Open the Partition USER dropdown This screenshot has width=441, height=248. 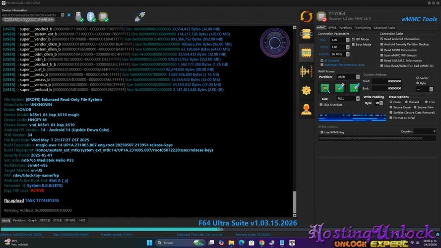pos(357,77)
